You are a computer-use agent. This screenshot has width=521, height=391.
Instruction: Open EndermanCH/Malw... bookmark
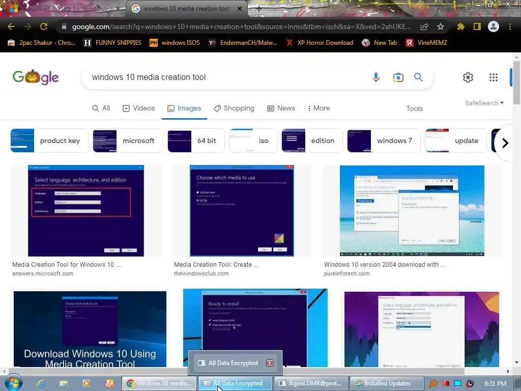pyautogui.click(x=243, y=43)
